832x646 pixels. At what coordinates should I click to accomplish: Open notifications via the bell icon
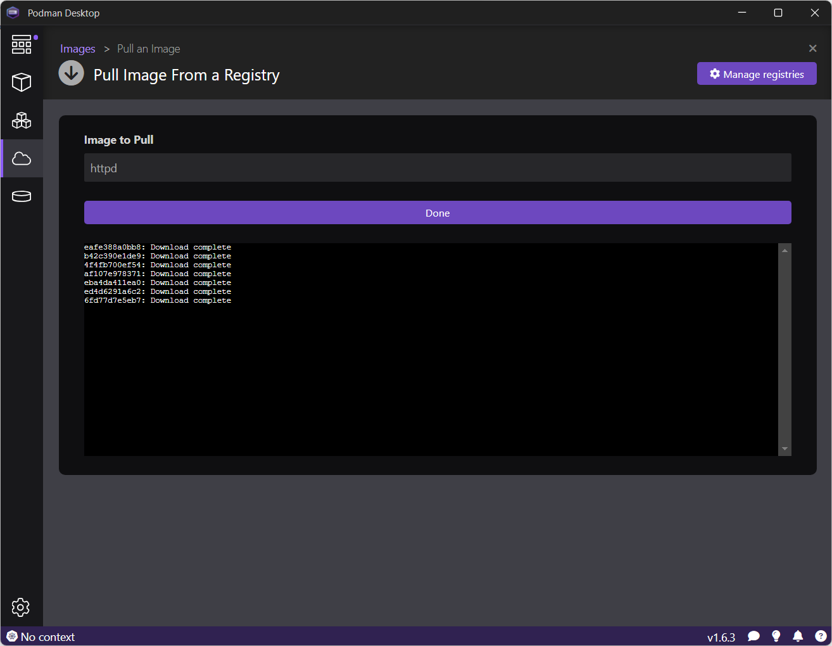click(x=798, y=636)
